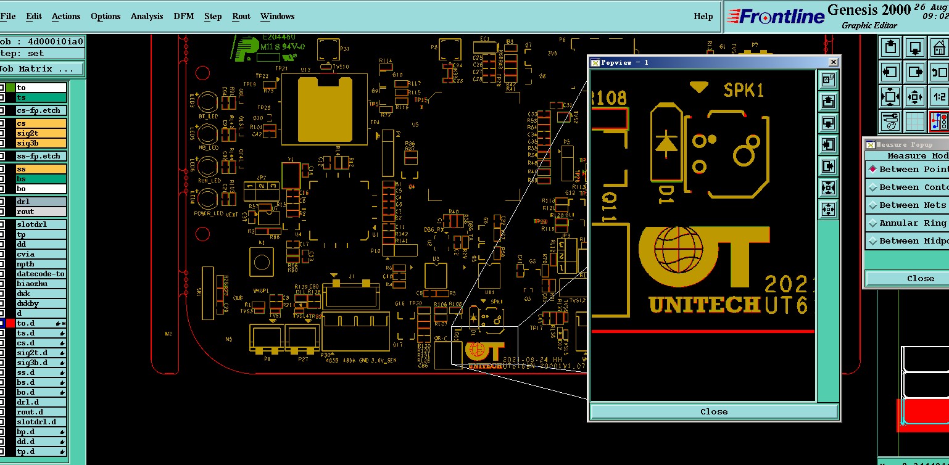
Task: Click the pan left view icon
Action: (890, 72)
